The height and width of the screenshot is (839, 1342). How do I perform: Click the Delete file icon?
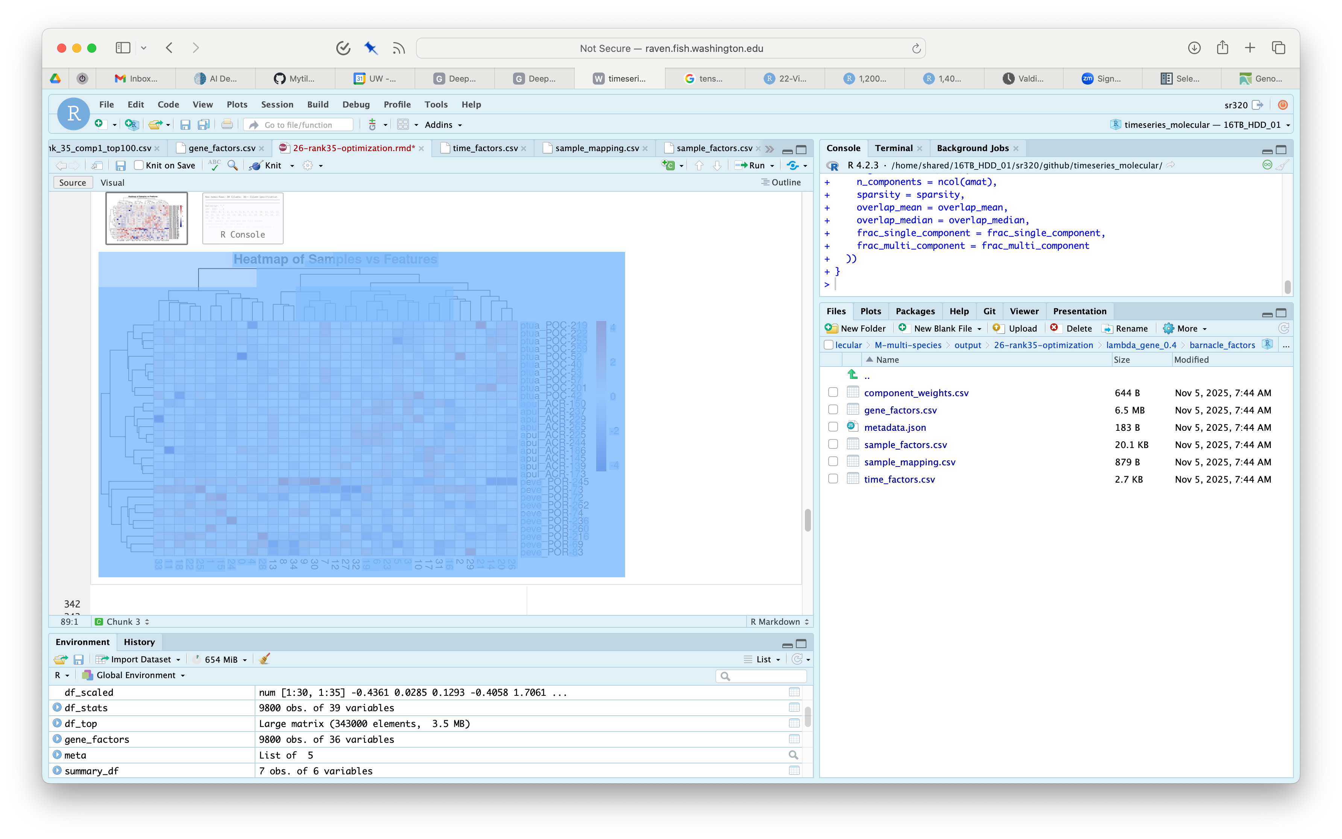(x=1054, y=329)
